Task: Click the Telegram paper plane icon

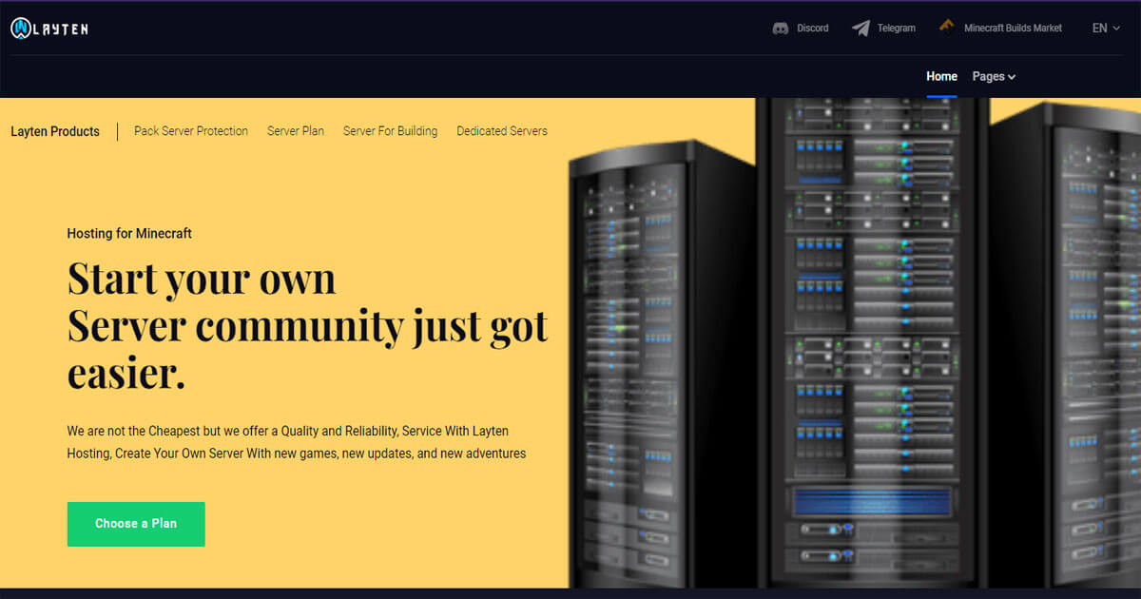Action: click(861, 29)
